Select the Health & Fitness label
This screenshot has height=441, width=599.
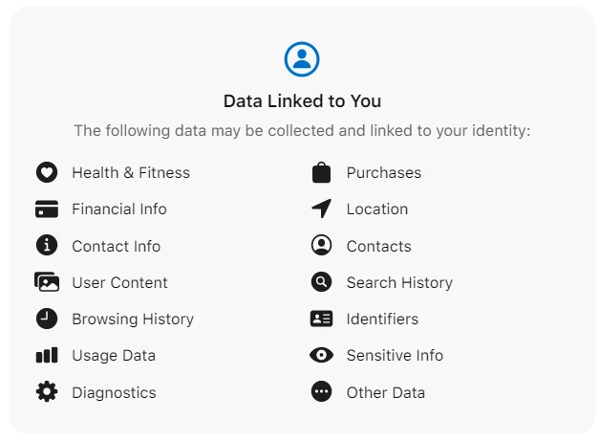tap(131, 172)
